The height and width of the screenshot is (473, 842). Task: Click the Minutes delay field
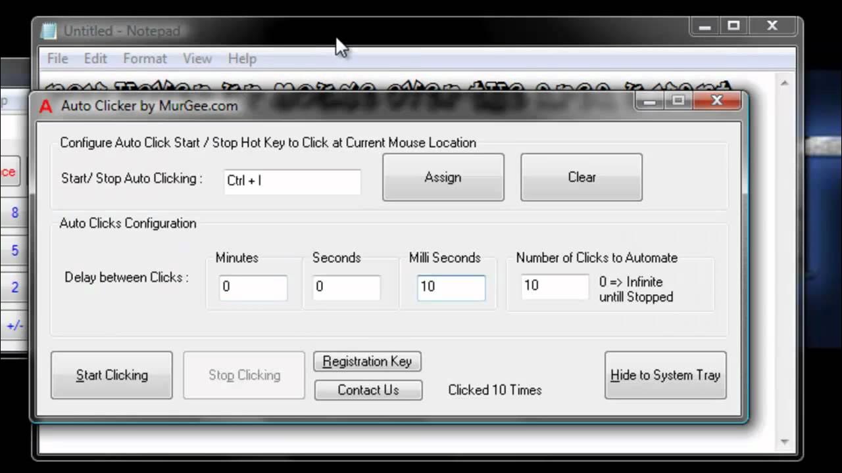coord(253,287)
